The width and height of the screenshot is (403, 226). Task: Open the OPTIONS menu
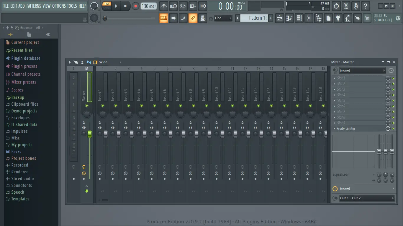tap(59, 6)
